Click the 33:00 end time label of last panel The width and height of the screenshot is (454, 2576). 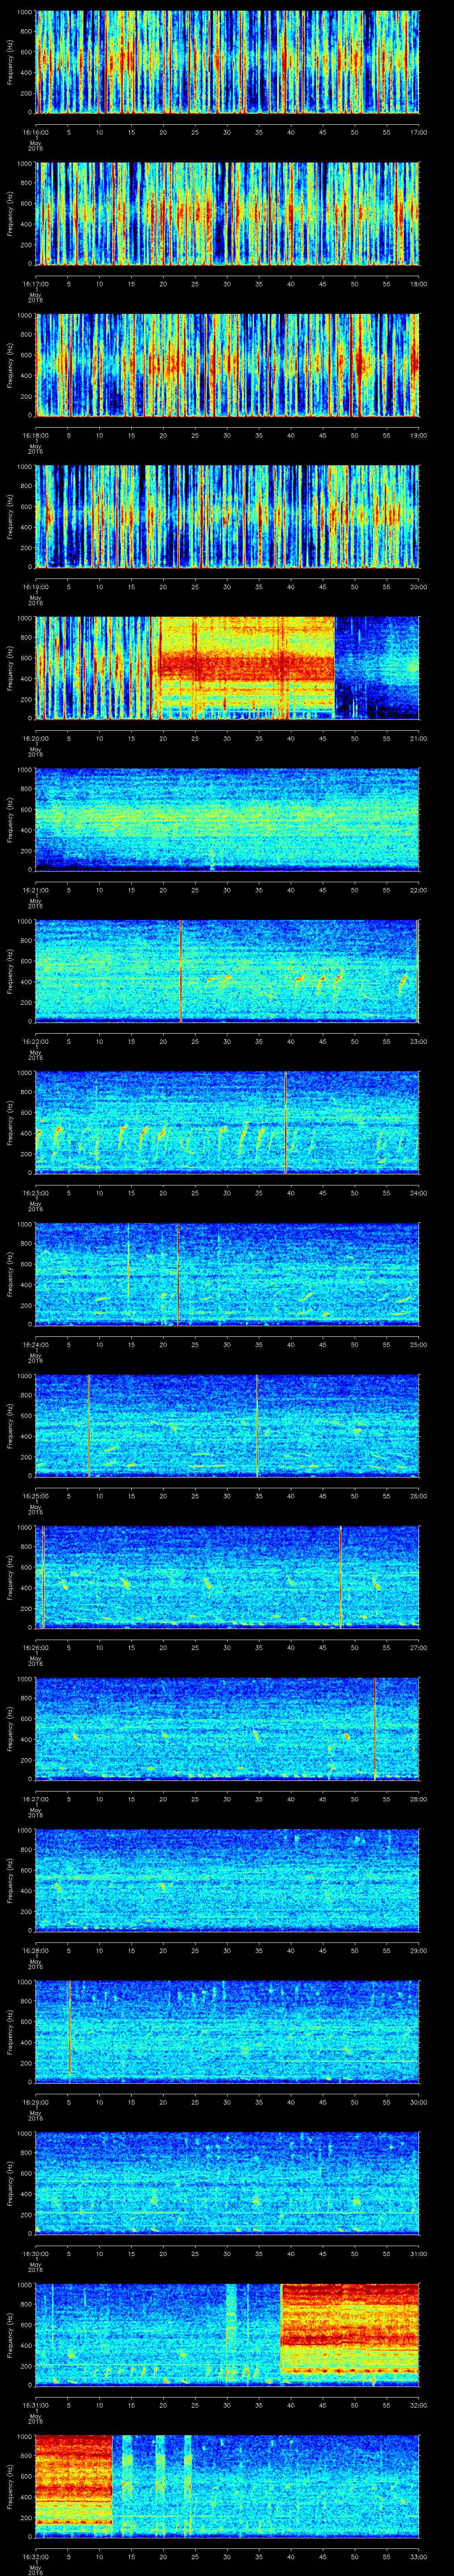pos(418,2556)
